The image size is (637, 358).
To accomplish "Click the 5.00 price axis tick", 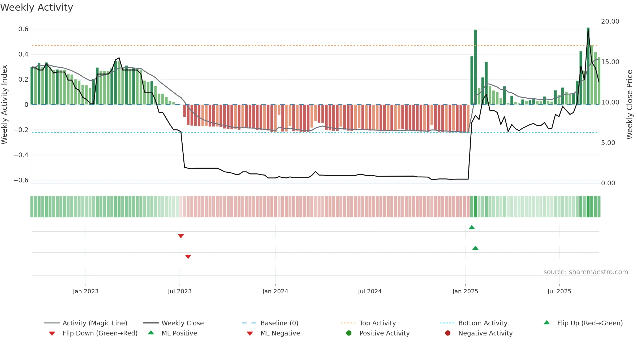I will [x=608, y=143].
